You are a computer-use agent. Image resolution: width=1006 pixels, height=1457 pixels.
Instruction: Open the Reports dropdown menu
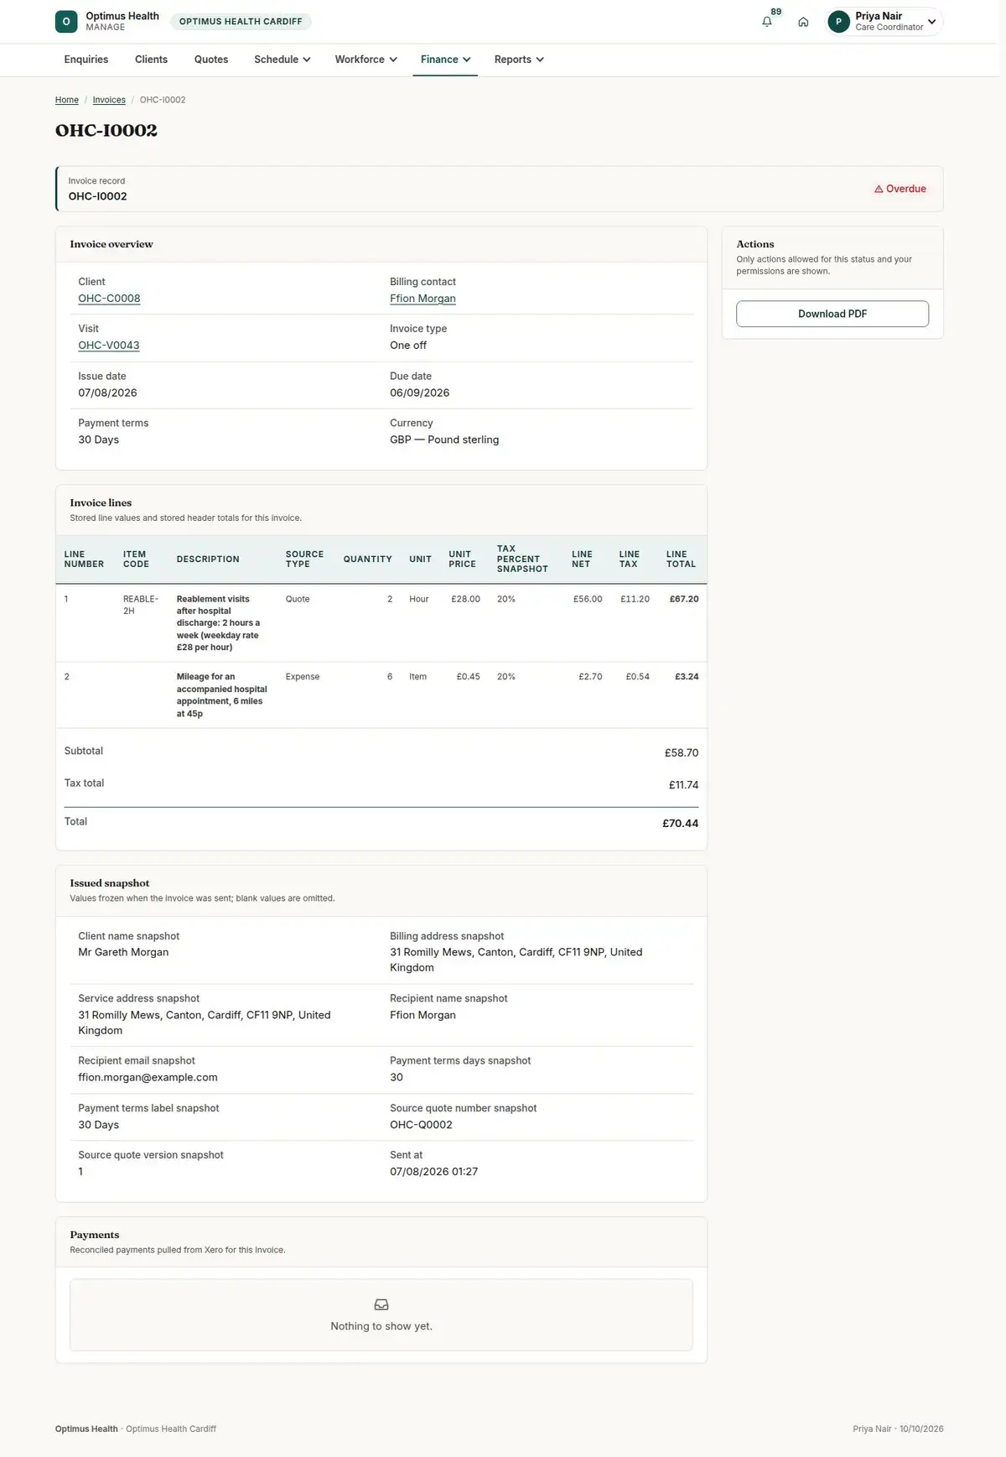(519, 60)
